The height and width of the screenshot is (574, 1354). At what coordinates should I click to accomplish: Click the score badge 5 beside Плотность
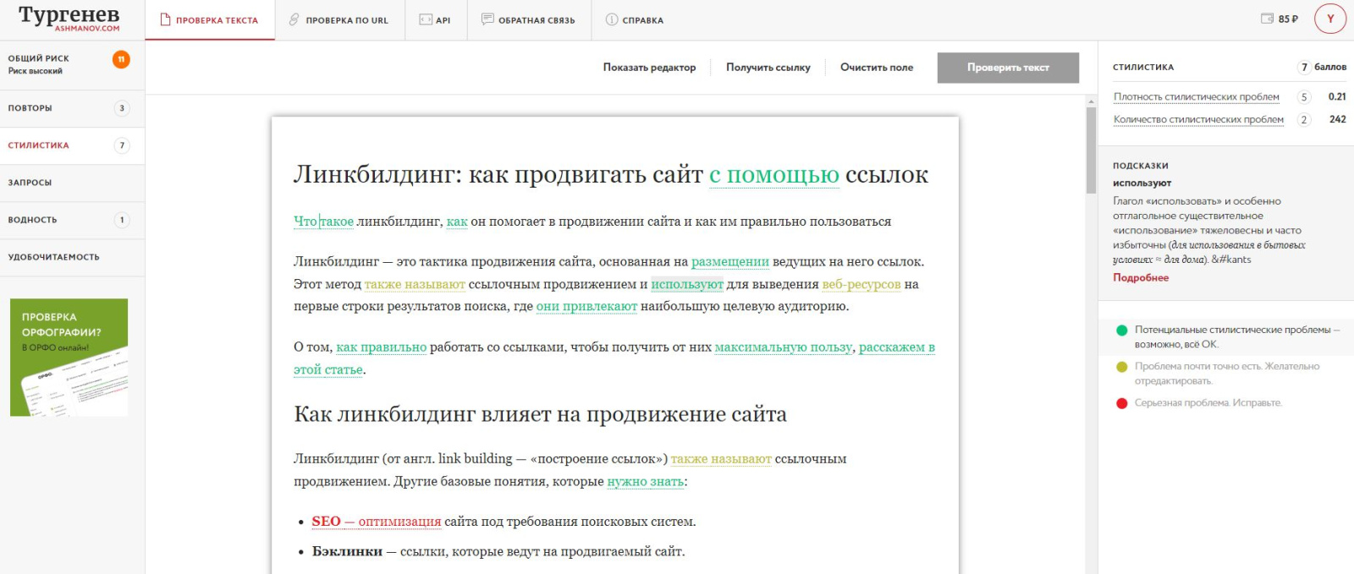pos(1304,97)
